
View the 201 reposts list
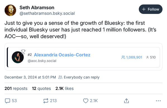point(16,89)
